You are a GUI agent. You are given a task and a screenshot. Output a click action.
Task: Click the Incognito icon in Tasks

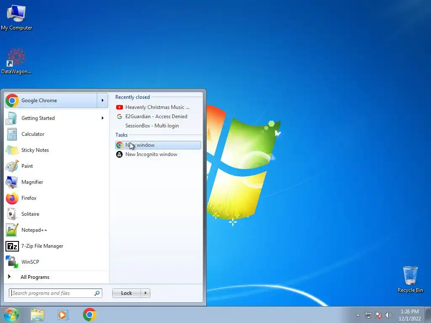tap(119, 154)
